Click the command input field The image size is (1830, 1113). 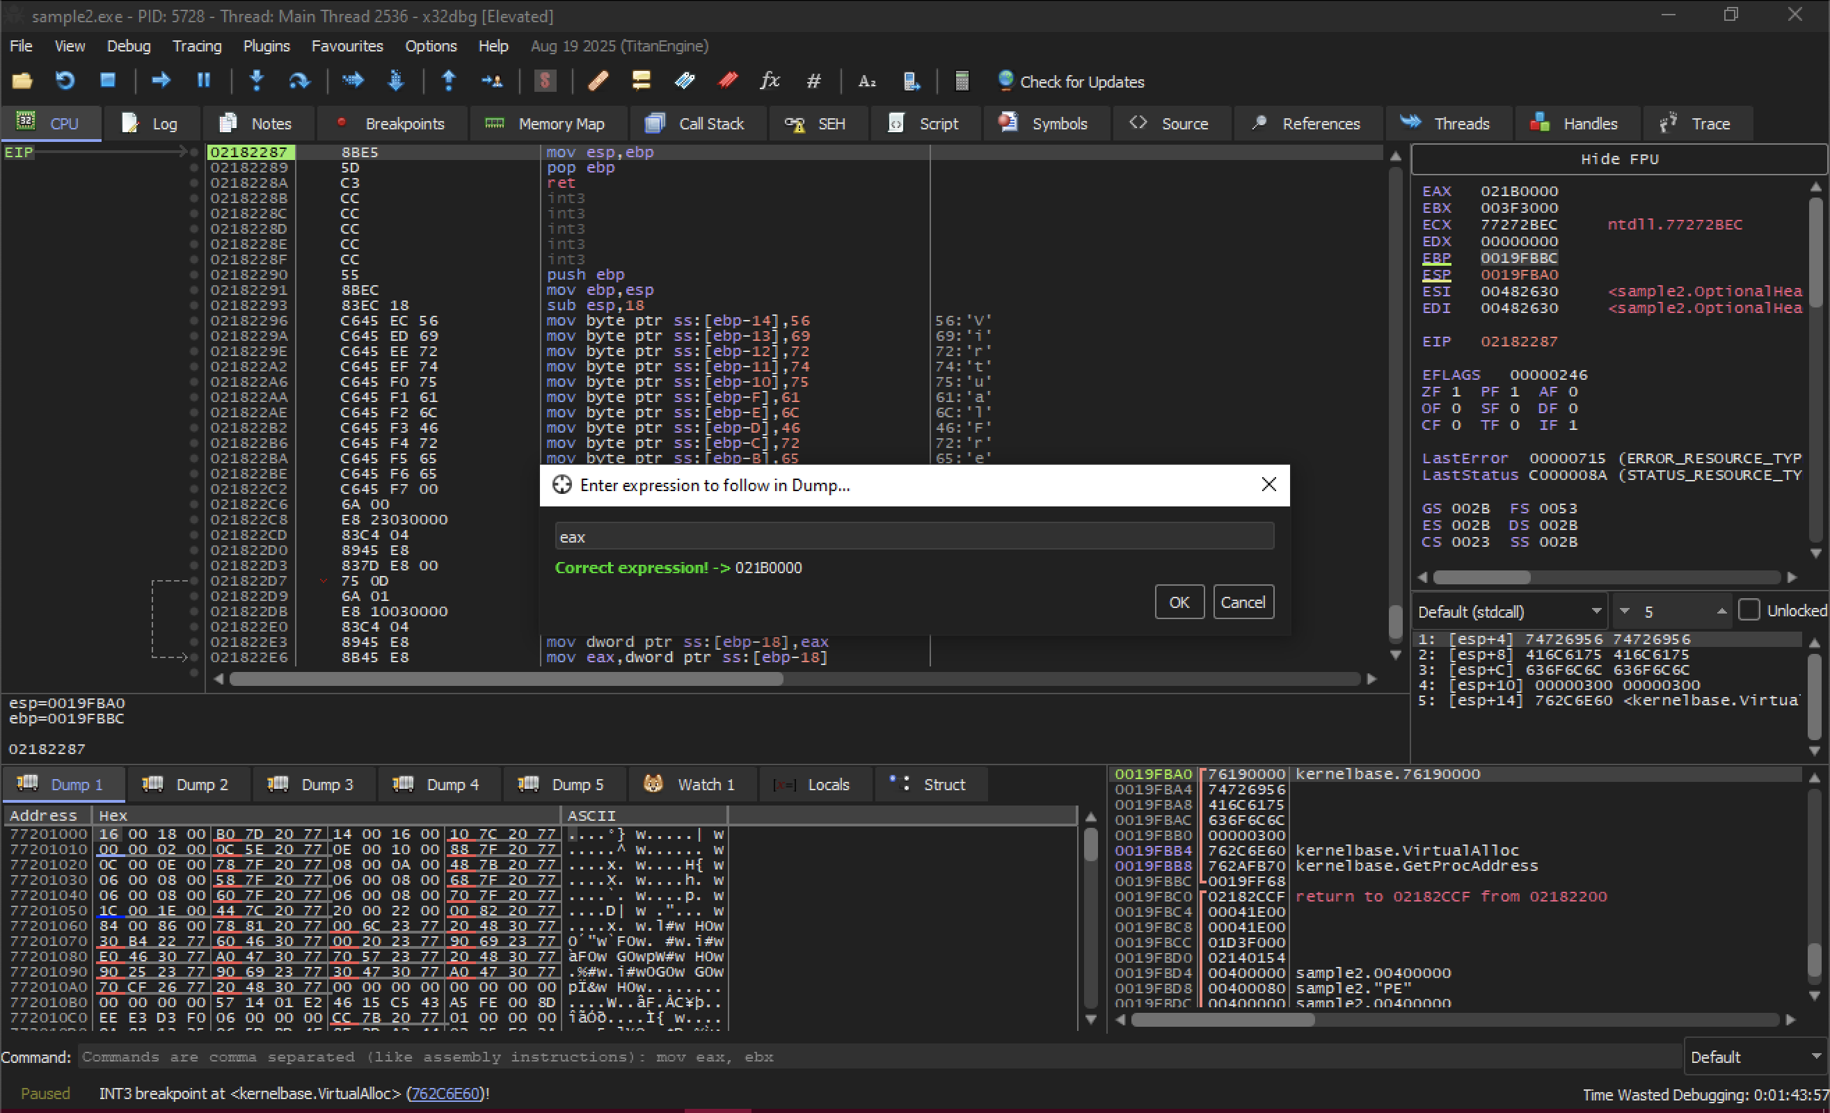point(880,1057)
